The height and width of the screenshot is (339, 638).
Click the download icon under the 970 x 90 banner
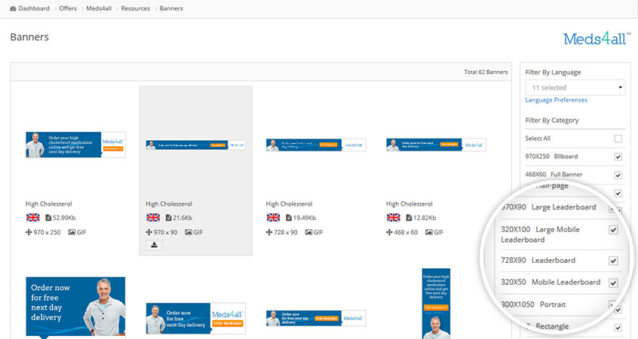point(155,245)
